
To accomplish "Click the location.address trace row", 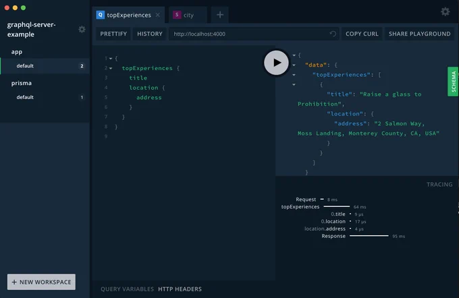I will click(333, 229).
